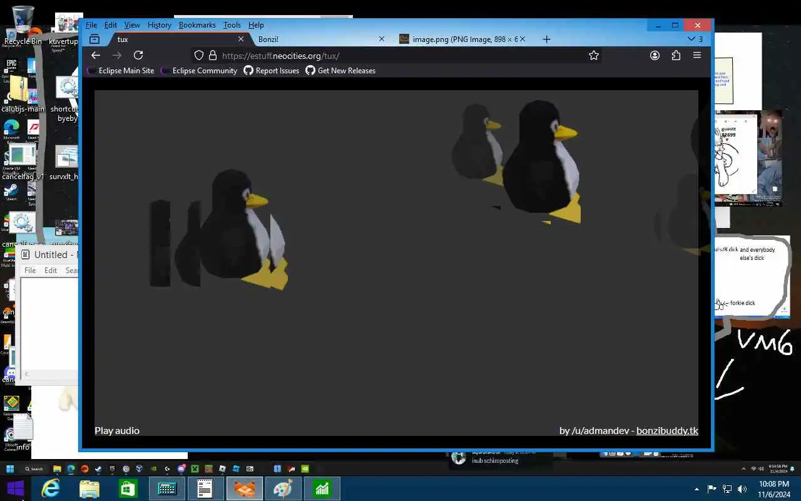Close the image.png tab

coord(523,39)
